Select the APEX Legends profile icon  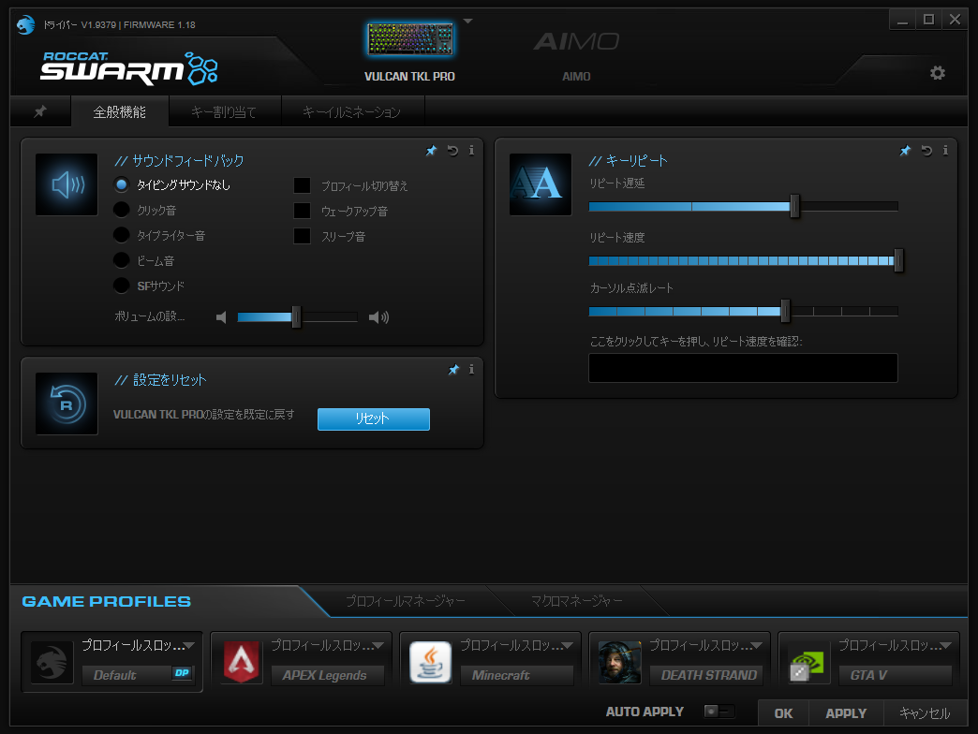coord(242,662)
